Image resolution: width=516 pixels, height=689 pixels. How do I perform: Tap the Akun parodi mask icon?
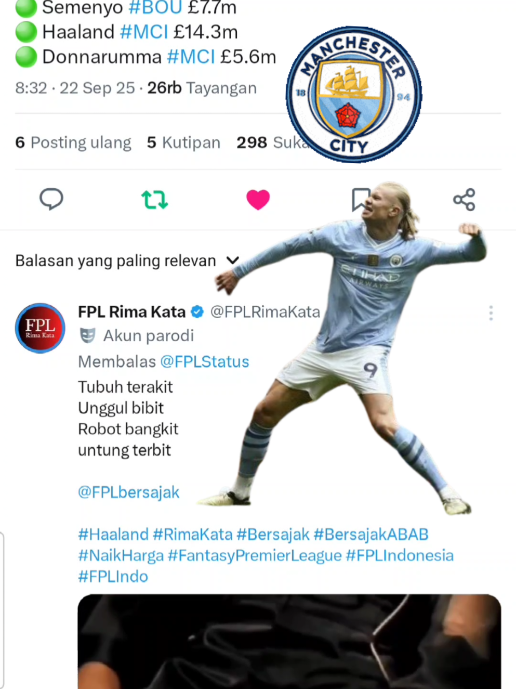[88, 336]
